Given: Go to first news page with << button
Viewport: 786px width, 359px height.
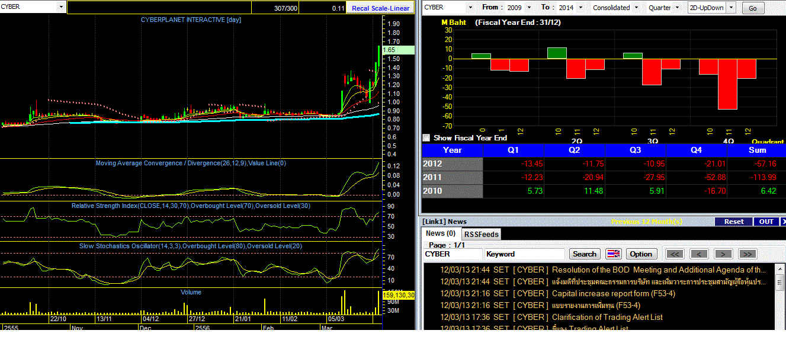Looking at the screenshot, I should click(x=675, y=254).
